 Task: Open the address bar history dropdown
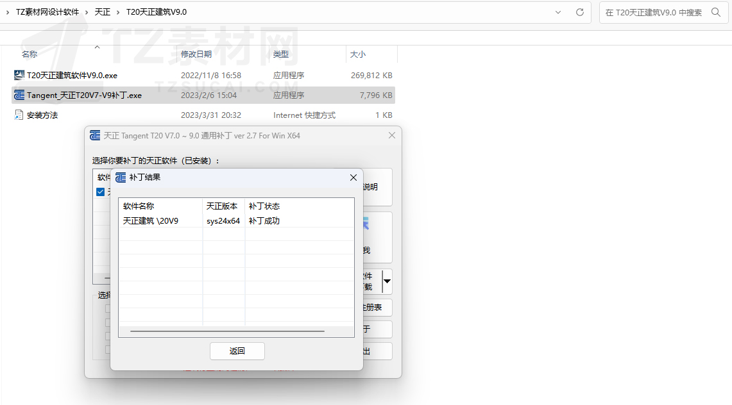[x=558, y=12]
